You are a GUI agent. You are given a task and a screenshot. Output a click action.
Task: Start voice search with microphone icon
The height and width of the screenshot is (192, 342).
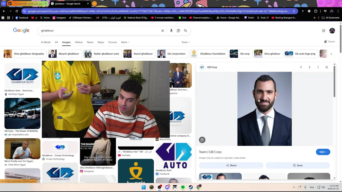pos(171,31)
